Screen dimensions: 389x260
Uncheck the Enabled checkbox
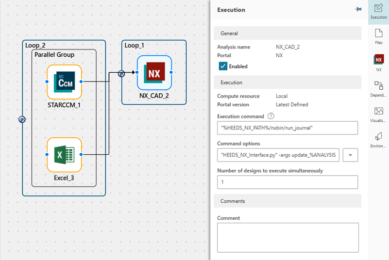click(223, 66)
